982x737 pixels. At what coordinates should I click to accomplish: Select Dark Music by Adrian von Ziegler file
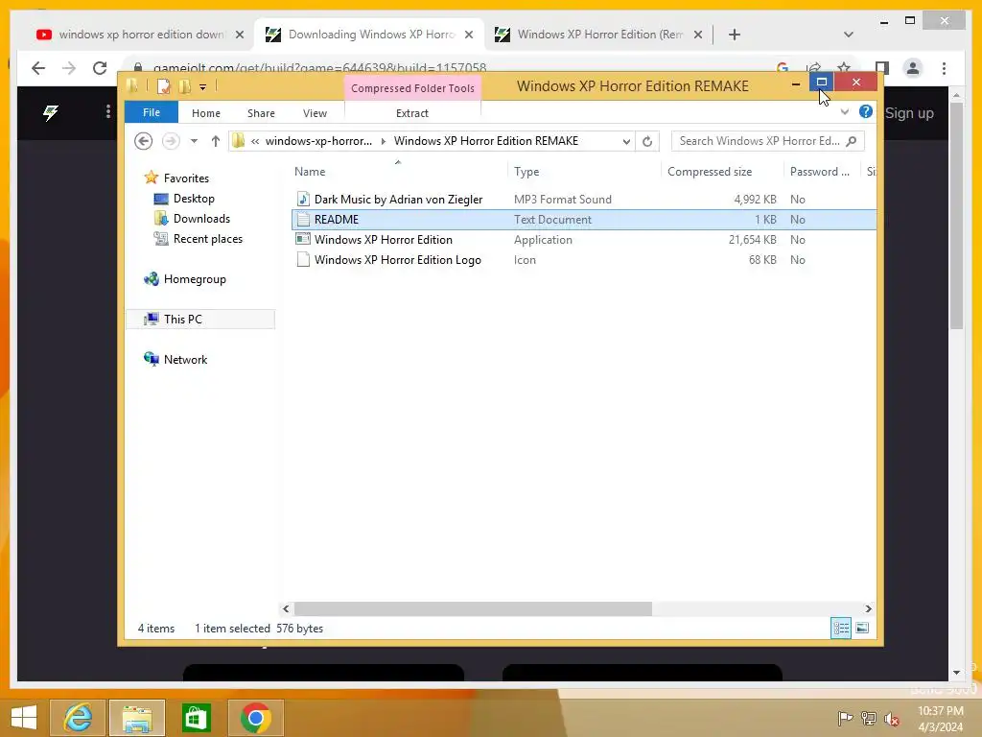[x=398, y=200]
